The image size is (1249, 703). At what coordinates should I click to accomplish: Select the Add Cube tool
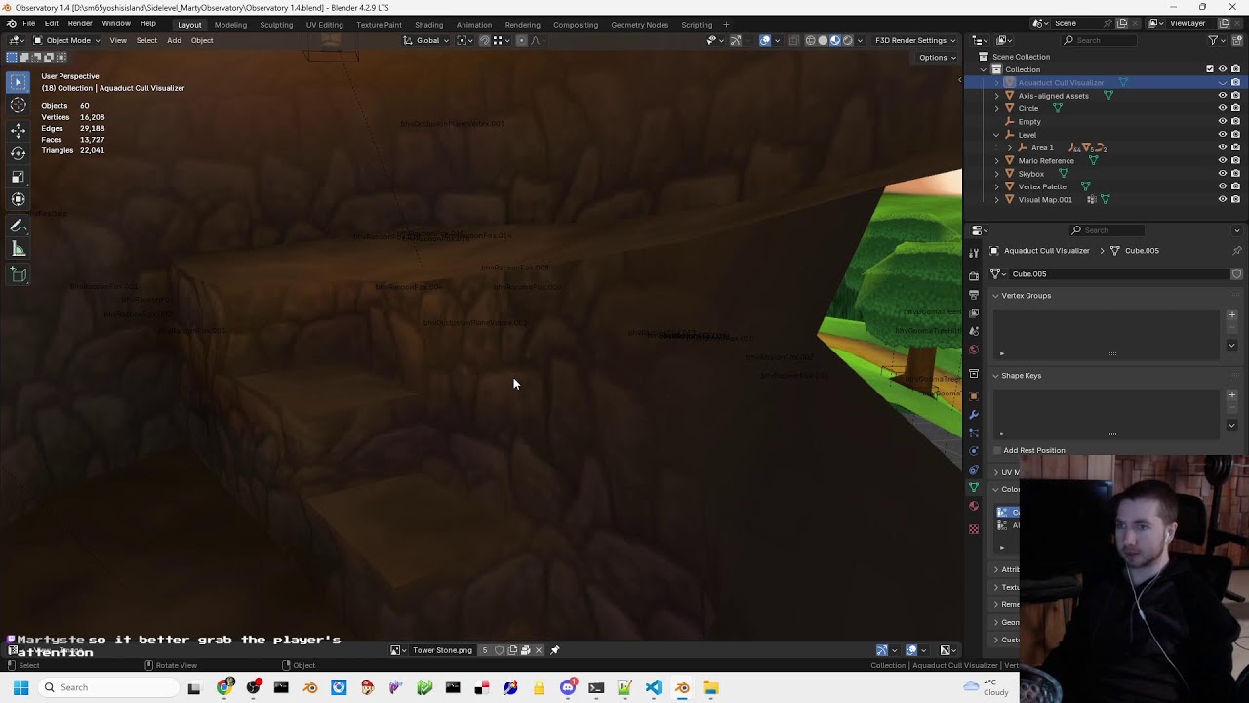click(19, 275)
